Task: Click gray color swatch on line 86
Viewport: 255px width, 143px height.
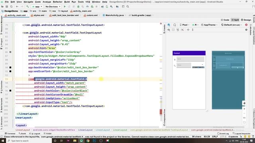Action: (10, 52)
